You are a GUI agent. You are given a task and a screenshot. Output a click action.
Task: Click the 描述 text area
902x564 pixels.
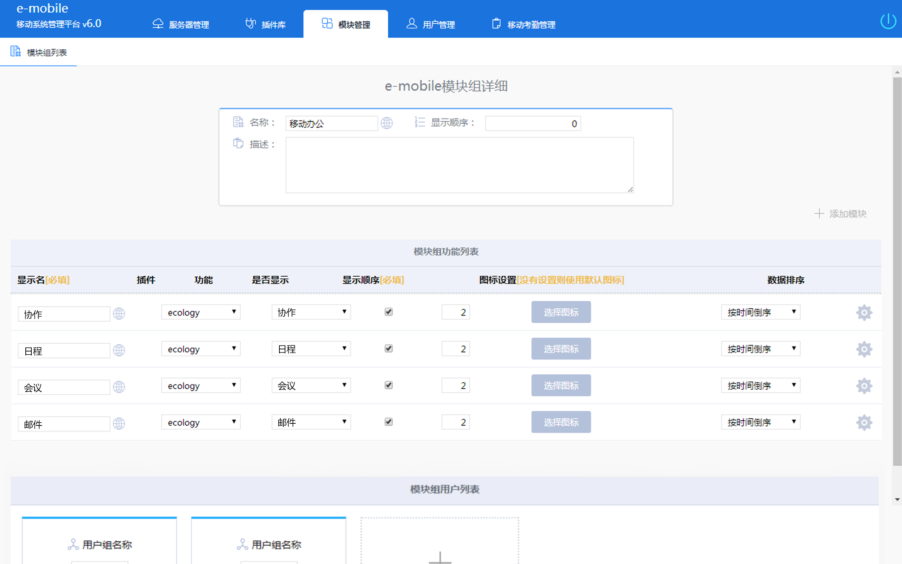pos(459,165)
